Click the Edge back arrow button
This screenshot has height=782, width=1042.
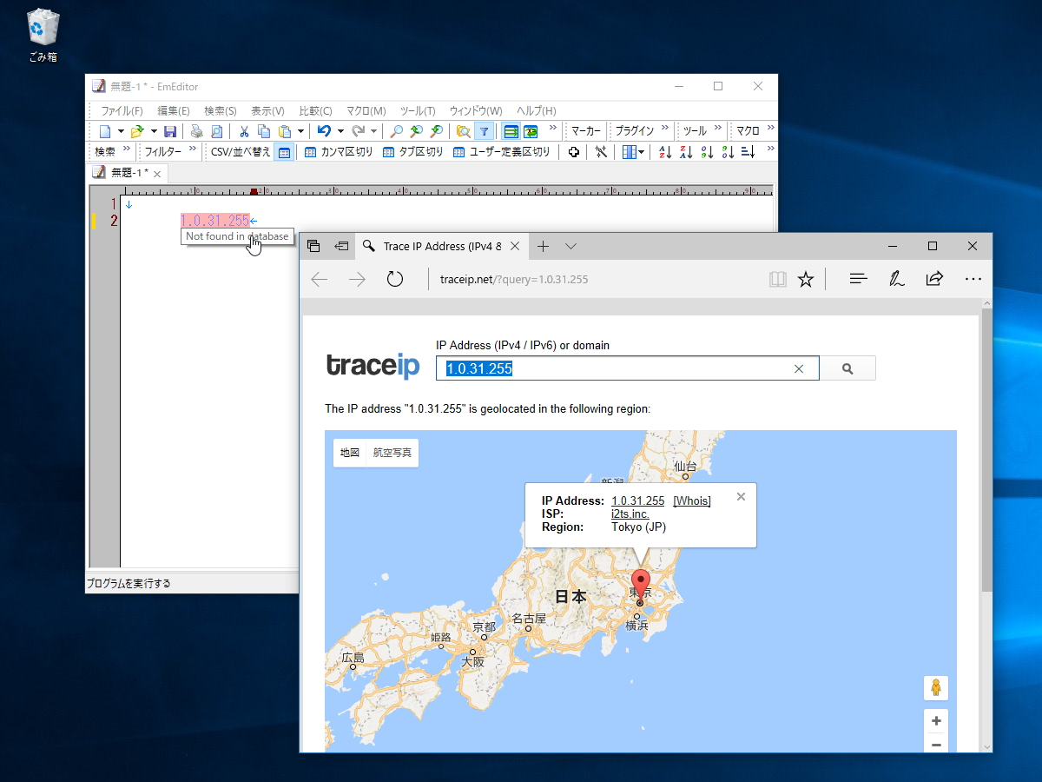[x=320, y=279]
